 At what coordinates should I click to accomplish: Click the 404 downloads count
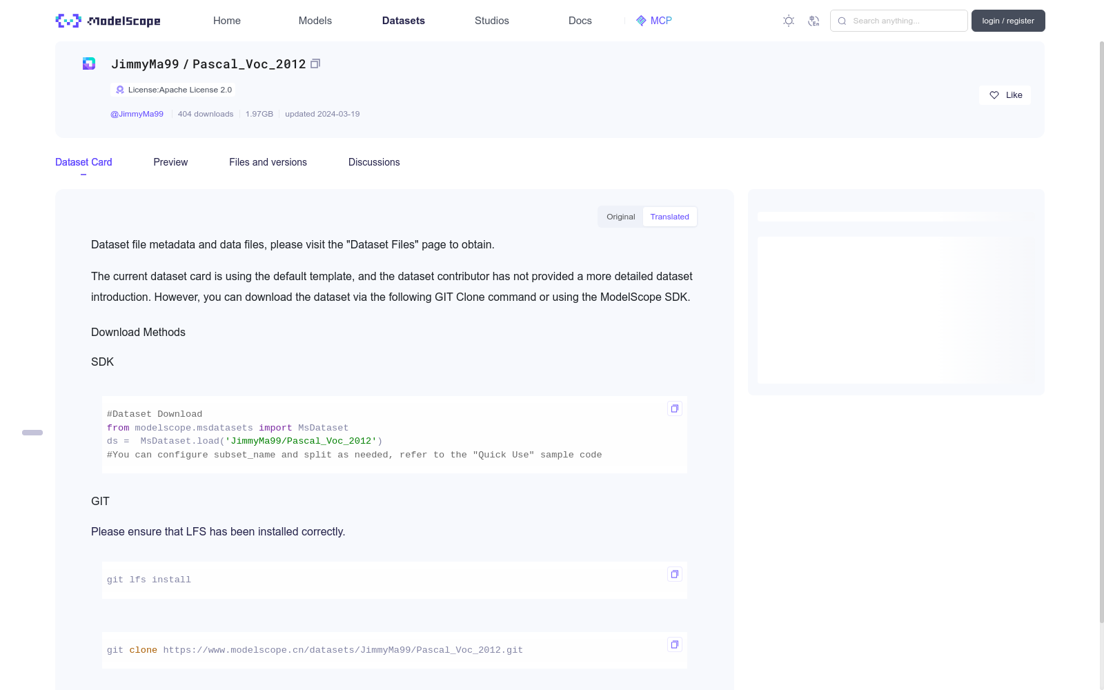pos(206,114)
